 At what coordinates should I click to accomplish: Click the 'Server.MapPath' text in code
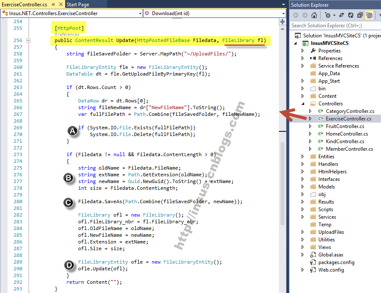click(160, 54)
